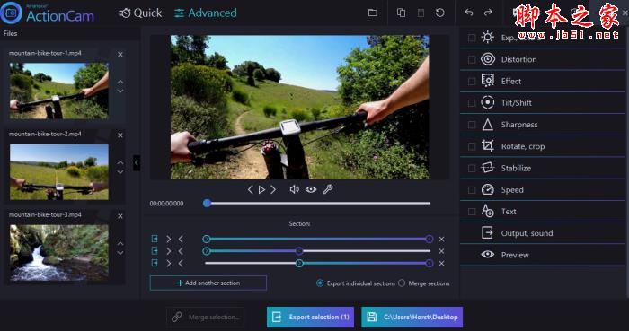Step to previous frame

(251, 189)
